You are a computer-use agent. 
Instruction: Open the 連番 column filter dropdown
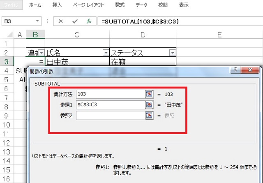click(x=41, y=53)
